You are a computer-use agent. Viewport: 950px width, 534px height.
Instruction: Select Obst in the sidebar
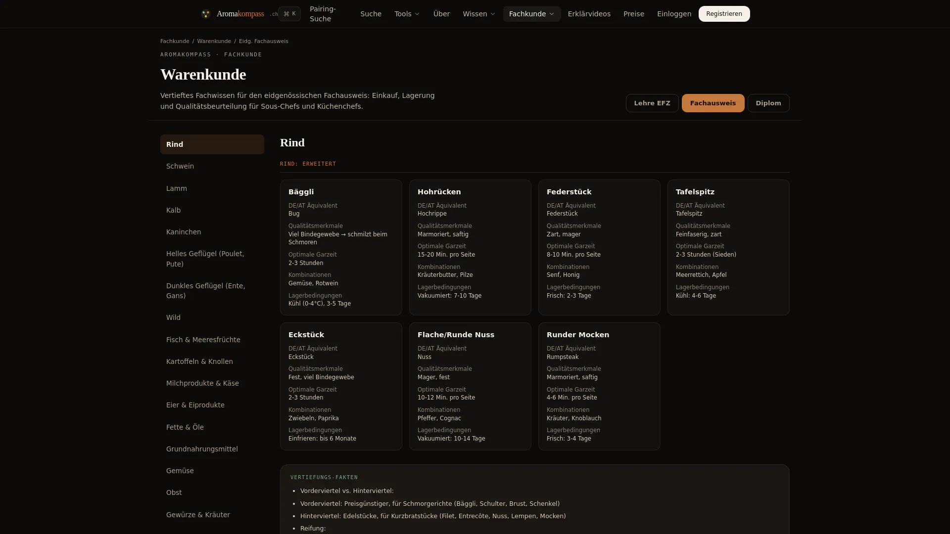(212, 492)
